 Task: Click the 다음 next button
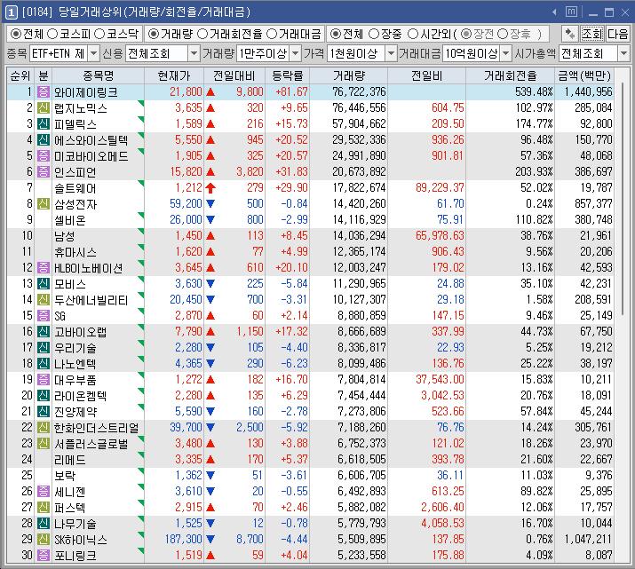click(x=617, y=34)
